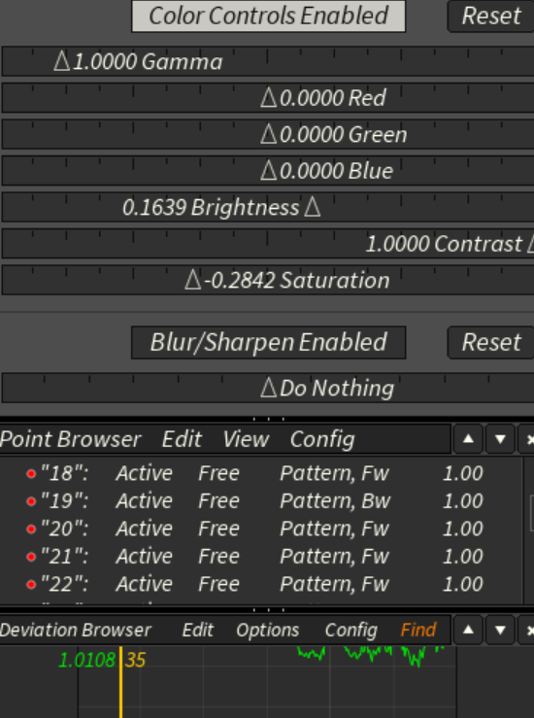534x718 pixels.
Task: Open the Point Browser Edit menu
Action: pos(182,439)
